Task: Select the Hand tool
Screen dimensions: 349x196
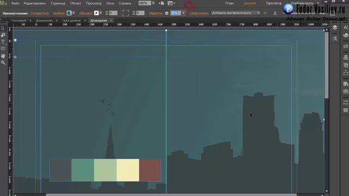Action: [x=3, y=56]
